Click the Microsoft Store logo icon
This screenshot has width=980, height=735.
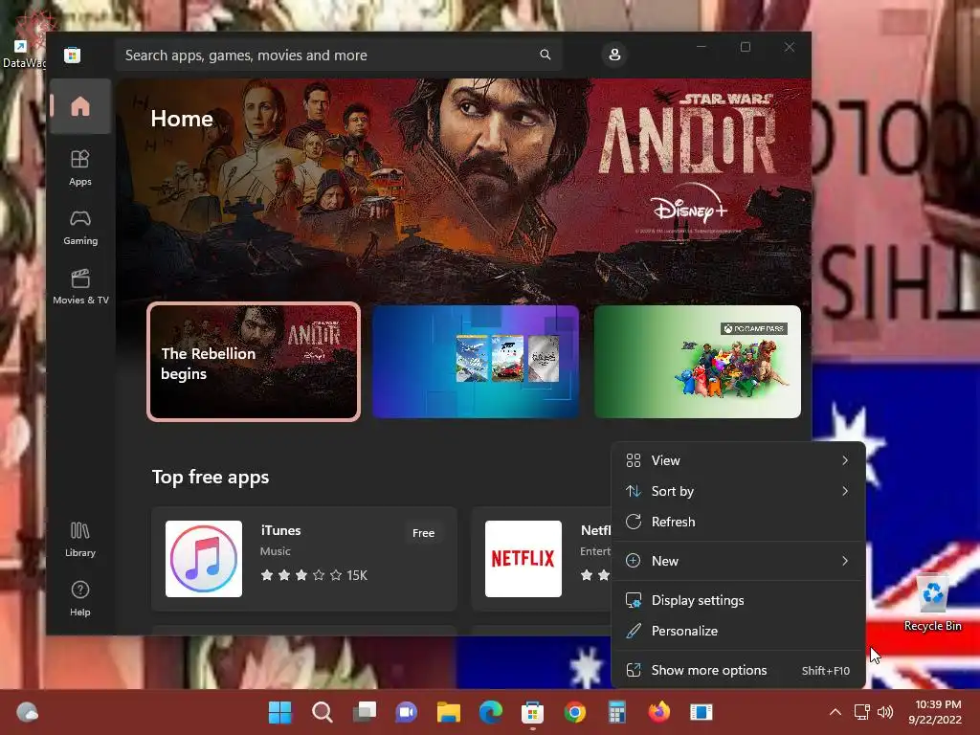tap(73, 55)
